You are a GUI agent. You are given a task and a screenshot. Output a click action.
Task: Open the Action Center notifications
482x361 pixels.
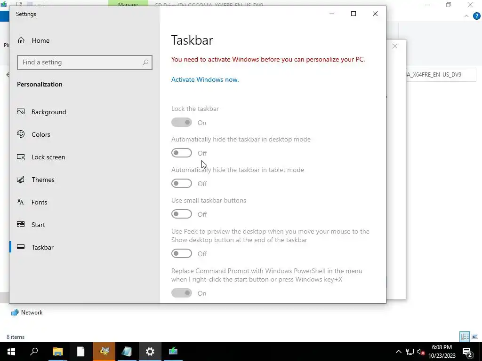point(467,352)
